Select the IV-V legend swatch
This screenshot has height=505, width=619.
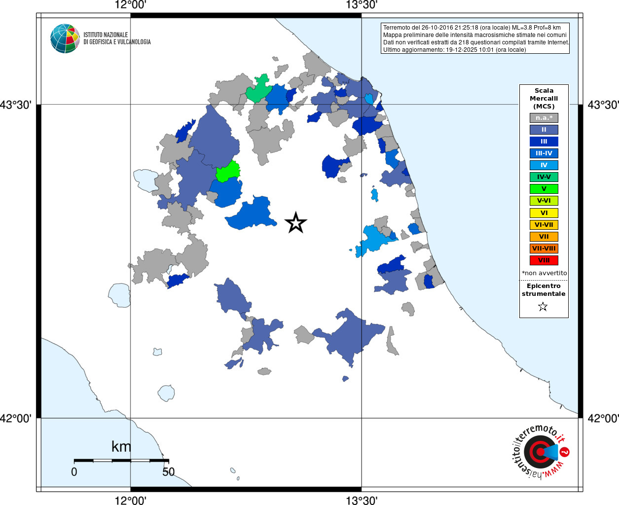[x=544, y=177]
